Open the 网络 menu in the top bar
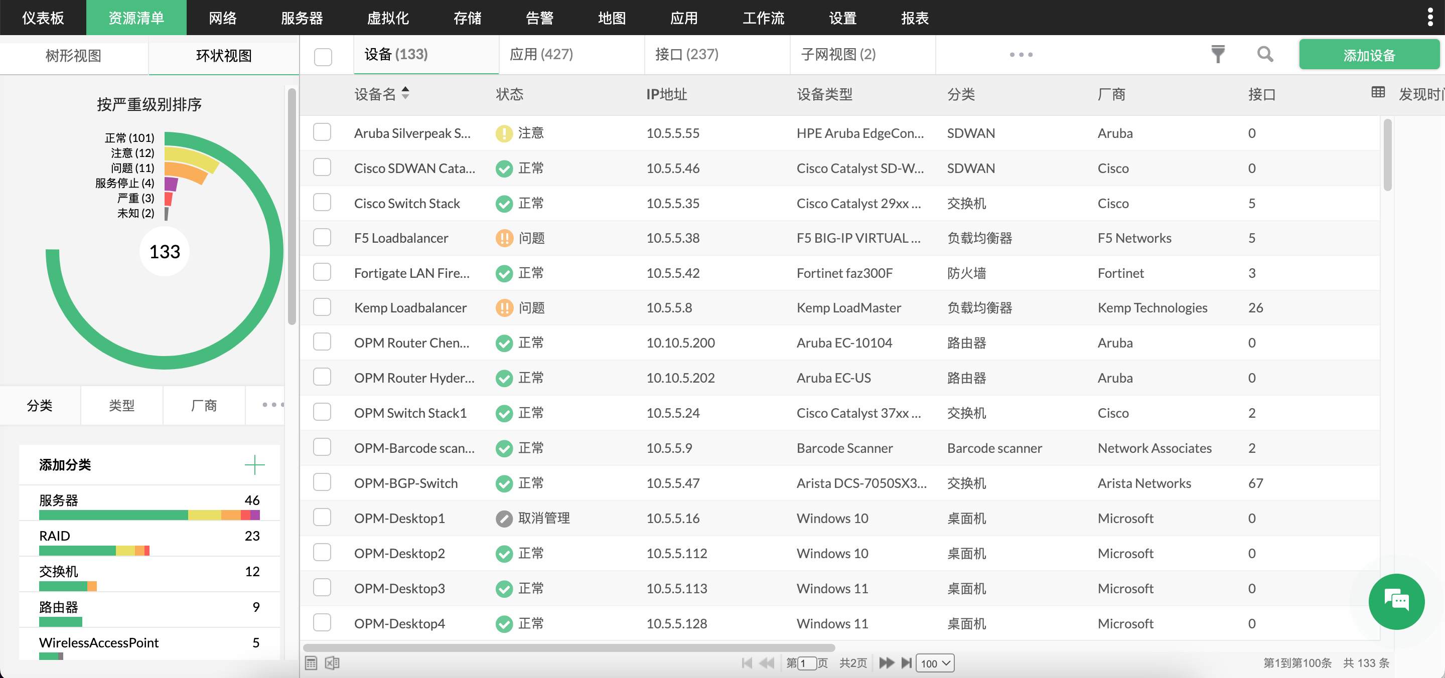This screenshot has height=678, width=1445. (222, 18)
